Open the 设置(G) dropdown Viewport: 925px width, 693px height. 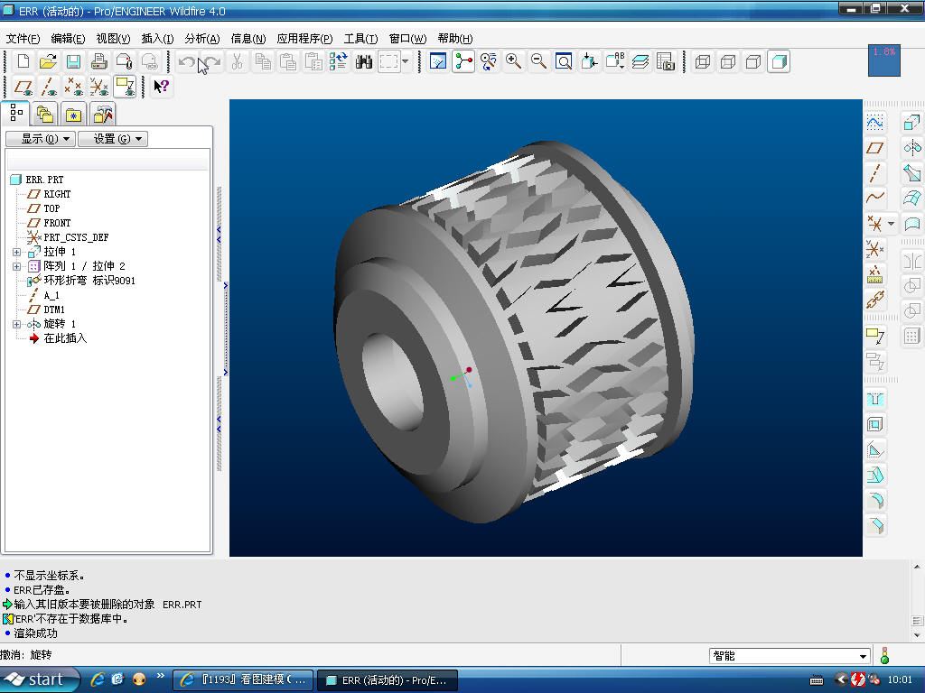[113, 139]
